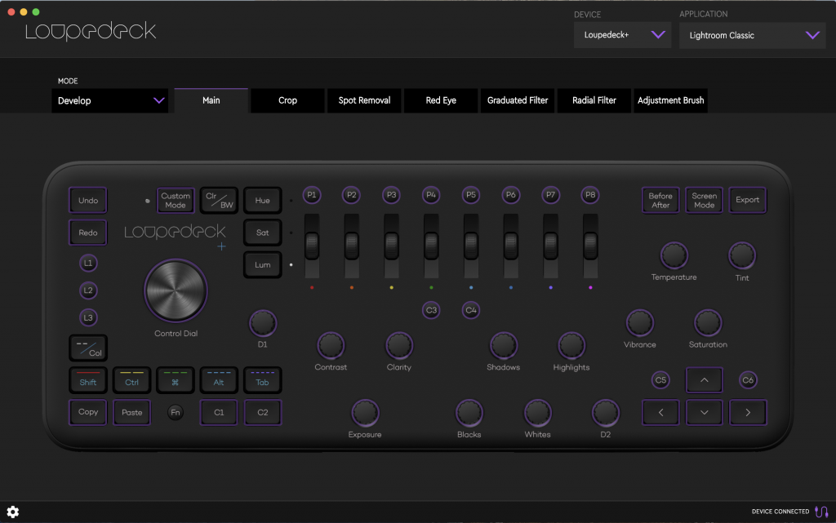Click the Export key

748,200
